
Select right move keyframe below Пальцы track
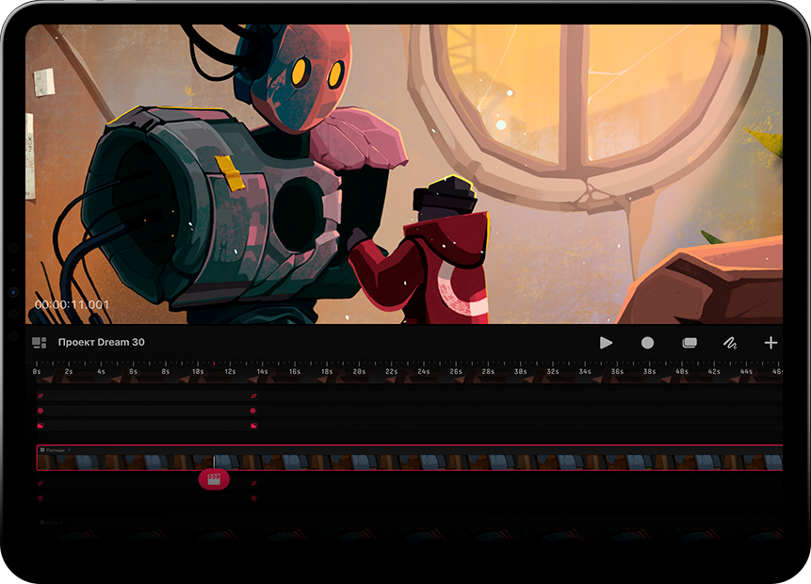(253, 483)
